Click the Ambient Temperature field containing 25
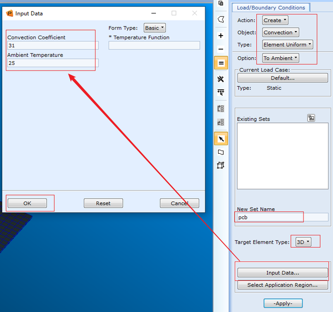 pyautogui.click(x=53, y=63)
